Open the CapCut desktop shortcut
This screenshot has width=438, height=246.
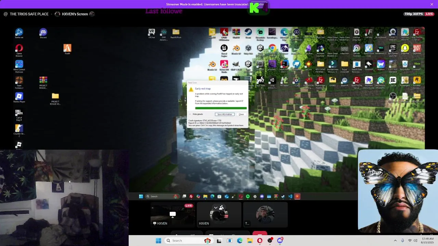393,81
